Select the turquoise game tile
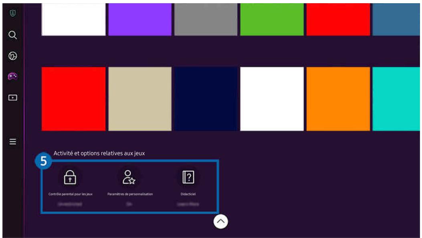The image size is (422, 238). 396,99
